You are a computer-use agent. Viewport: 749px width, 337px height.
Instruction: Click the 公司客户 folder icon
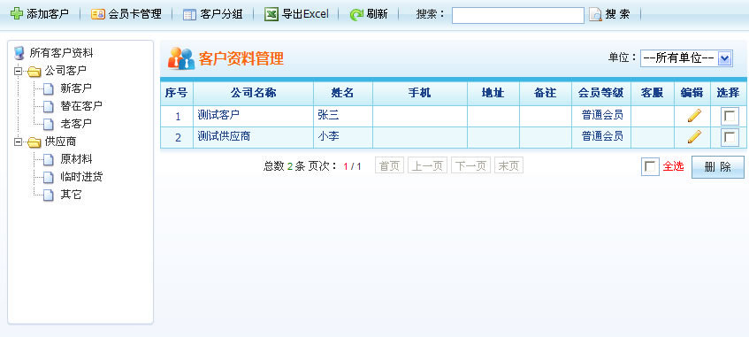pyautogui.click(x=34, y=72)
